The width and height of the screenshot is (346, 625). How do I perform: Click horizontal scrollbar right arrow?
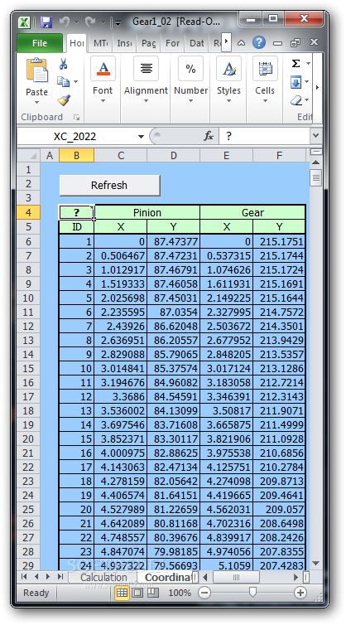(296, 577)
